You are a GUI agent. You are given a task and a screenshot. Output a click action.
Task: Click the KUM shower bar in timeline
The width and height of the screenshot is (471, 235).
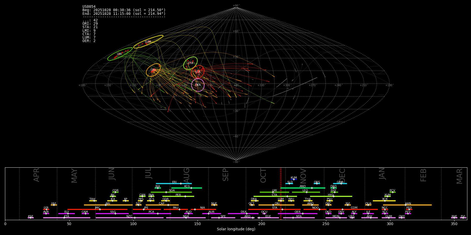click(294, 179)
